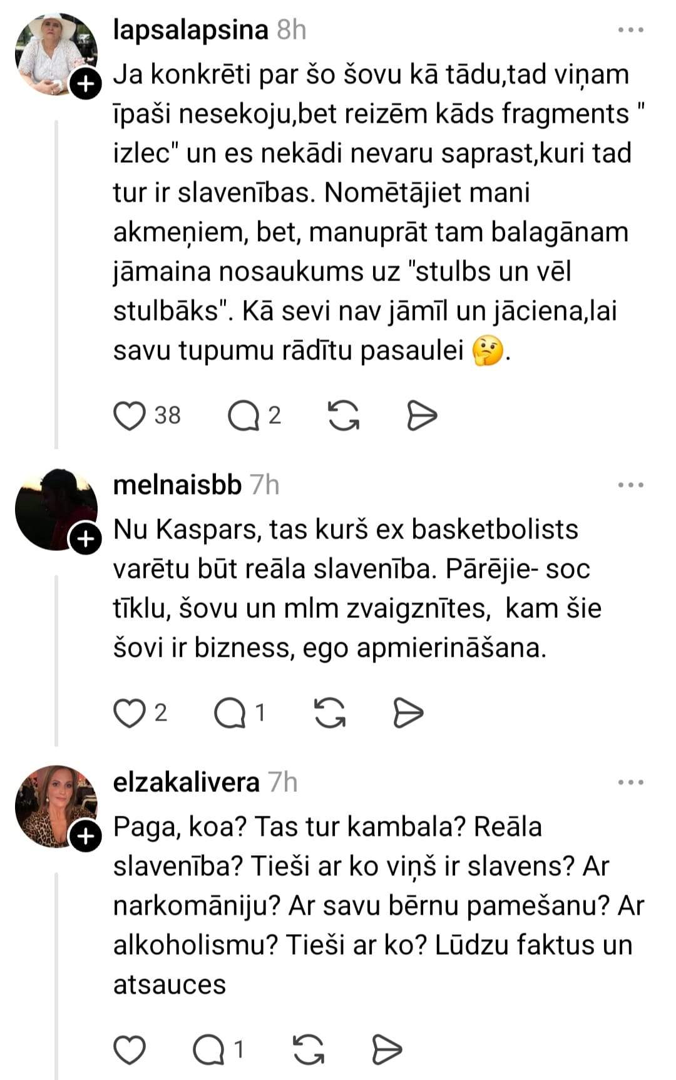
Task: Follow melnaisbb using the plus badge
Action: point(85,540)
